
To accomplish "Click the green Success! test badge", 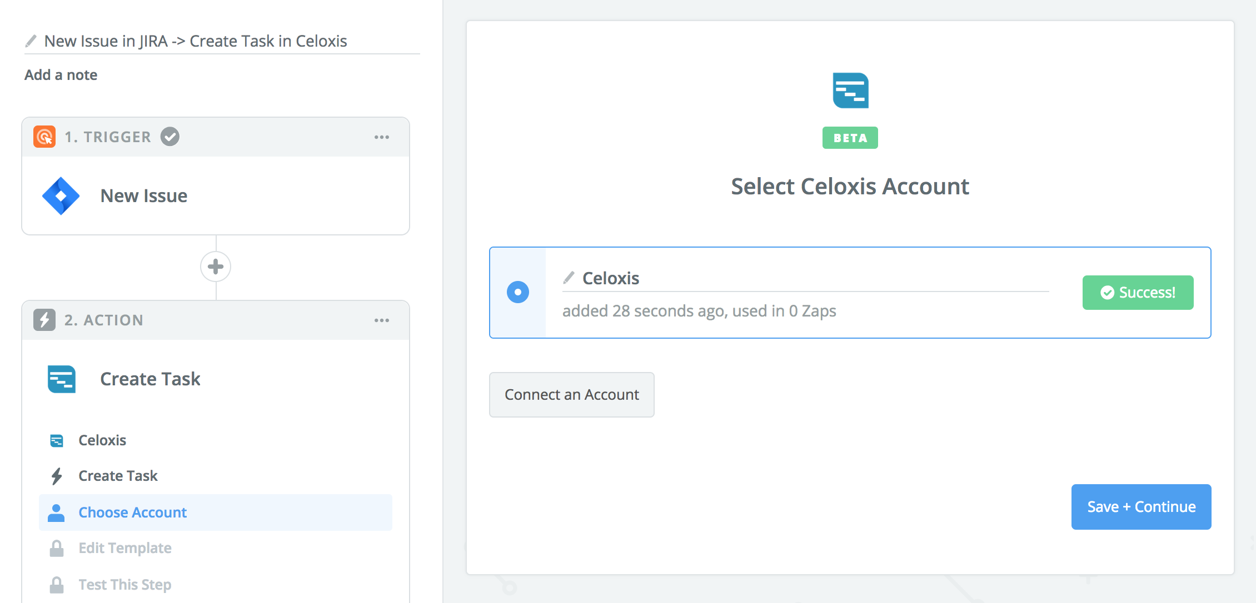I will pos(1138,293).
